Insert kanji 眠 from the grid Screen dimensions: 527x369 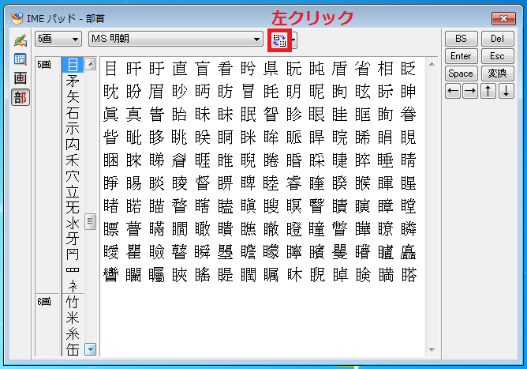coord(248,115)
